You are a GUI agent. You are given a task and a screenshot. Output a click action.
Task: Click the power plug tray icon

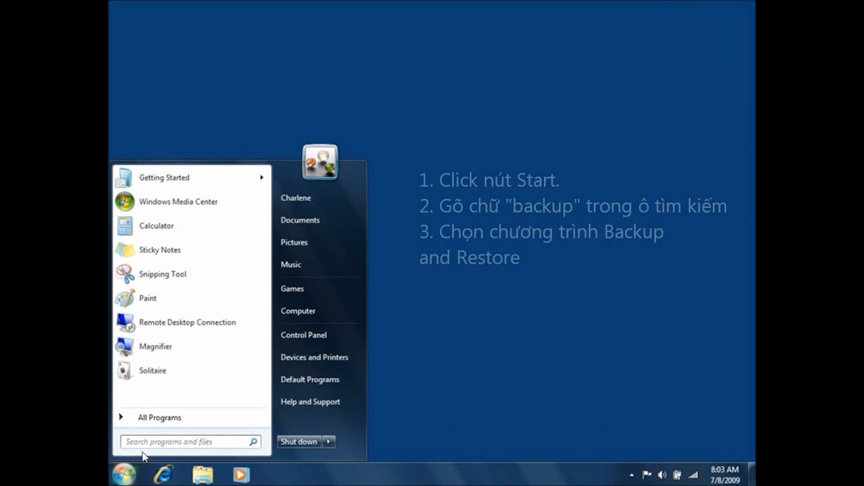tap(677, 475)
